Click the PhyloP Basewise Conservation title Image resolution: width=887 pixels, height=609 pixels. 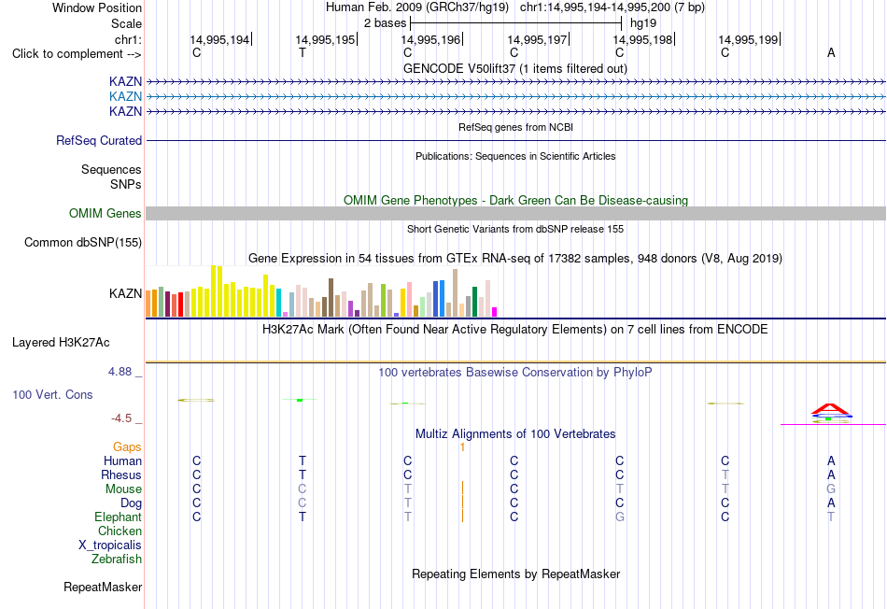click(515, 373)
